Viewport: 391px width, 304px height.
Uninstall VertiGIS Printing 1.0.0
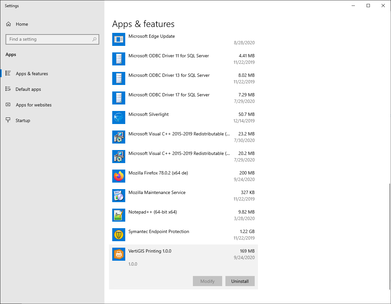point(240,281)
